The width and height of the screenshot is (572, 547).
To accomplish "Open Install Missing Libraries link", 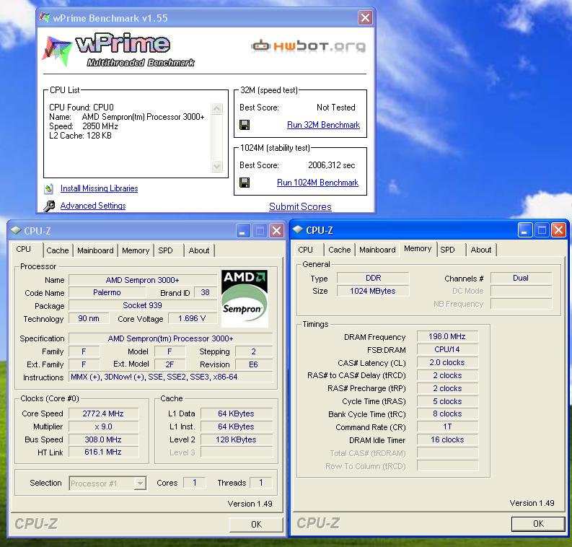I will (100, 188).
